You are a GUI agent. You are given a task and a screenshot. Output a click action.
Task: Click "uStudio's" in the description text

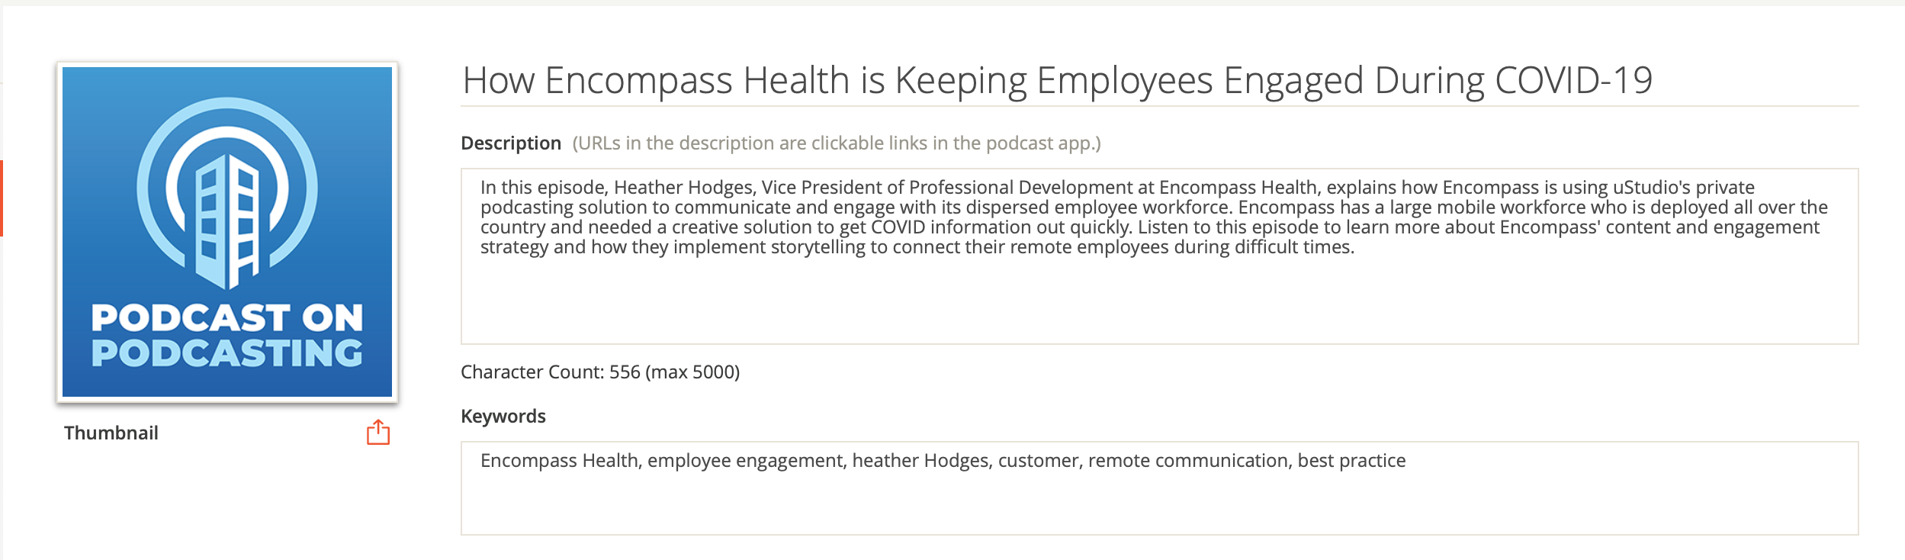pos(1651,188)
